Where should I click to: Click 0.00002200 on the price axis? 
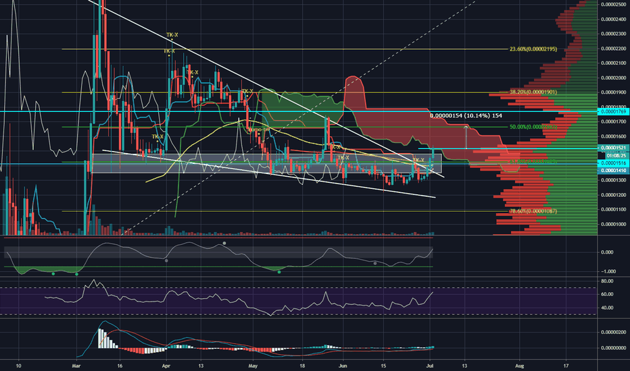point(614,49)
